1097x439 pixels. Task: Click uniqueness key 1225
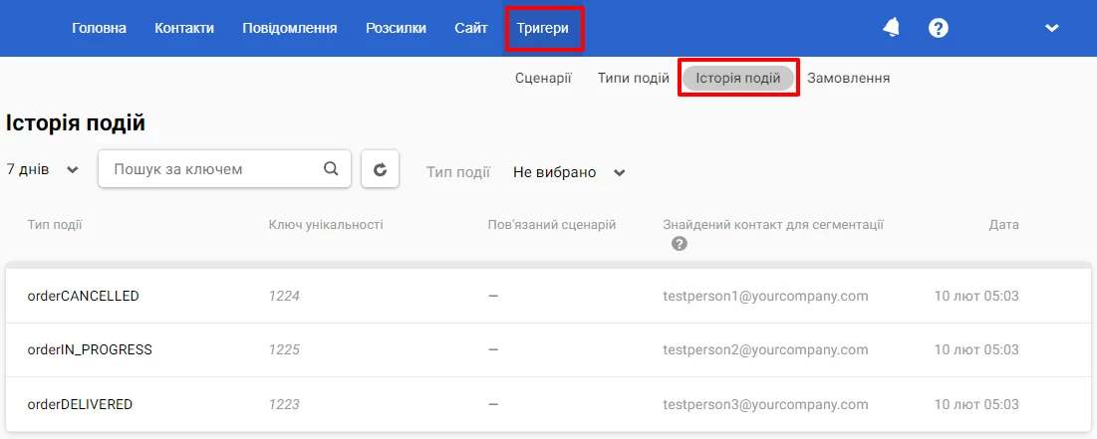284,349
